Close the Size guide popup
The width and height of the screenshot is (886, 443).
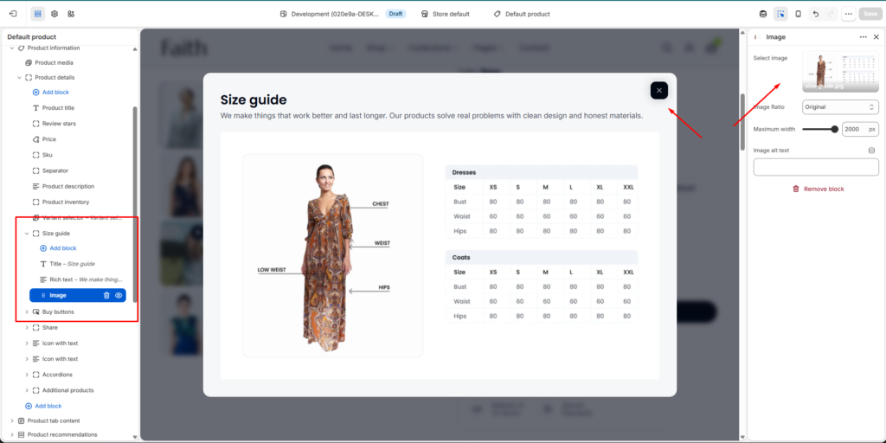(x=658, y=90)
